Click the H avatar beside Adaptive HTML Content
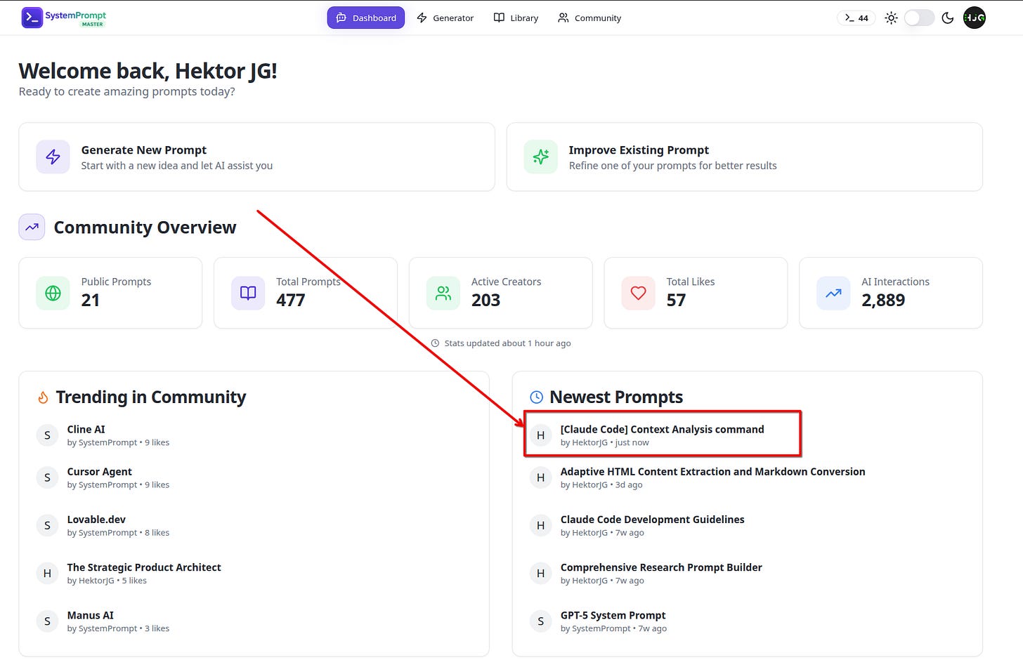 pyautogui.click(x=540, y=477)
